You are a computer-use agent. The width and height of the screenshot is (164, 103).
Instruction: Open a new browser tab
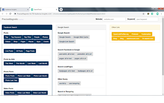pyautogui.click(x=61, y=9)
